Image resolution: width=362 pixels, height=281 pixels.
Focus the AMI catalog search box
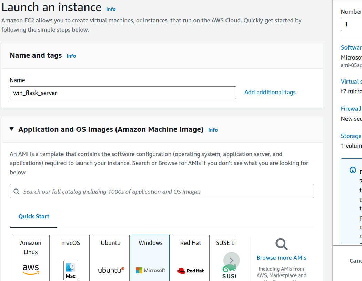pos(165,192)
